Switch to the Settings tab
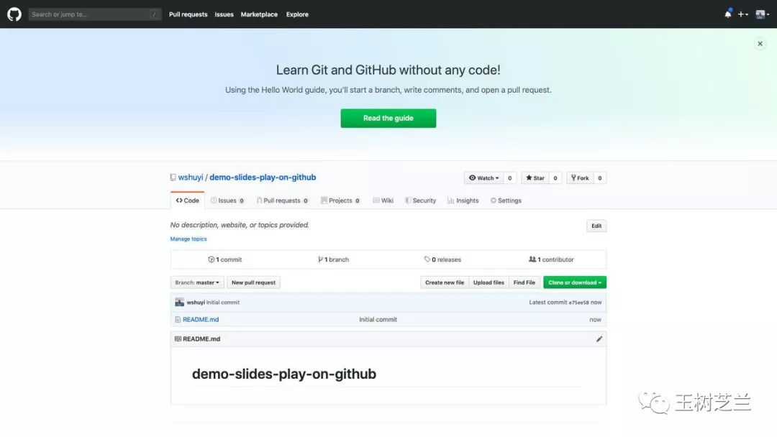The height and width of the screenshot is (437, 777). tap(506, 201)
